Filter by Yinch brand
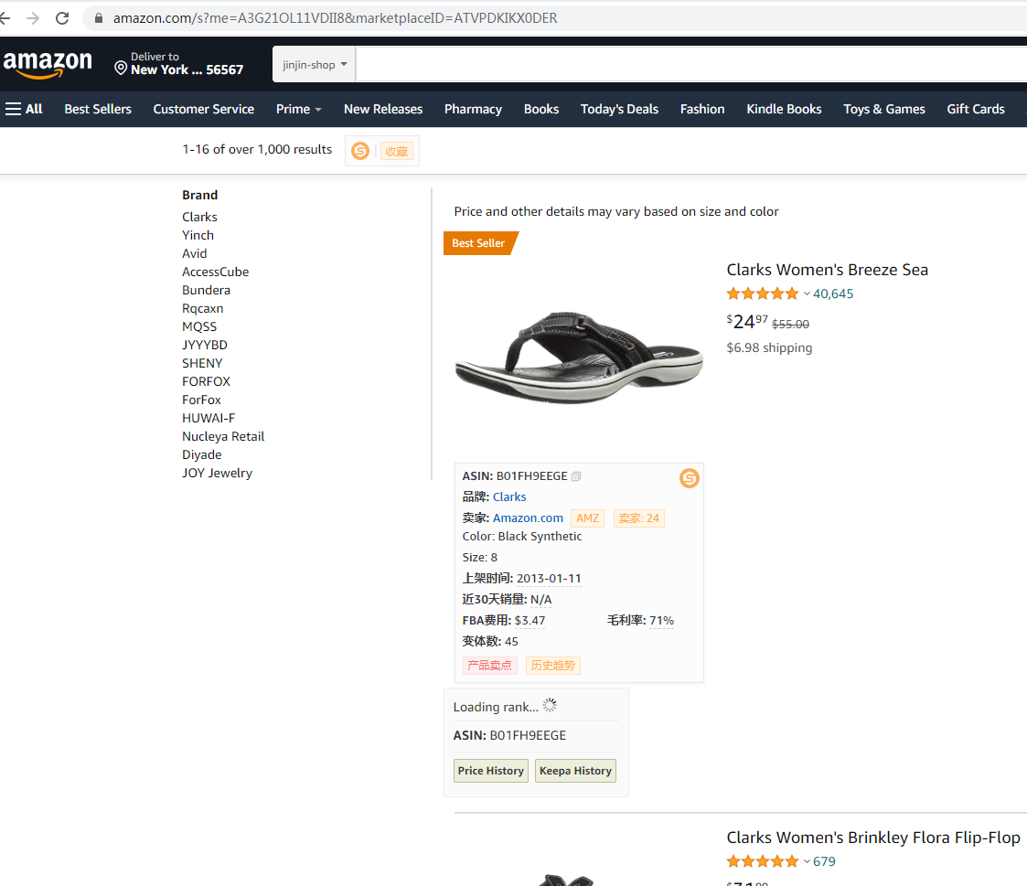This screenshot has height=886, width=1027. coord(198,235)
